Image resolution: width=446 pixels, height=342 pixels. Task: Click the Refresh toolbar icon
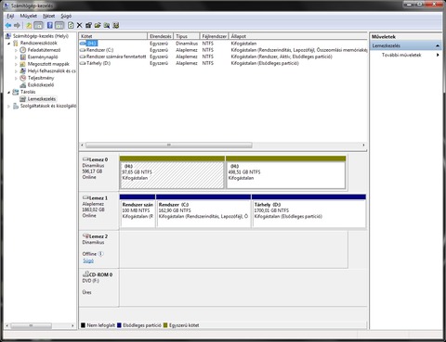71,25
